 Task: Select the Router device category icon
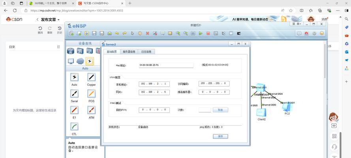click(x=71, y=51)
